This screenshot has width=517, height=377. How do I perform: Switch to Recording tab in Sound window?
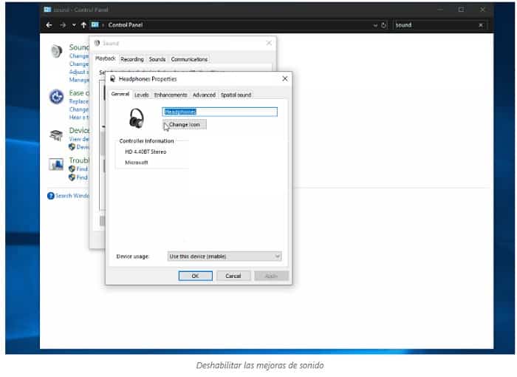click(x=132, y=59)
